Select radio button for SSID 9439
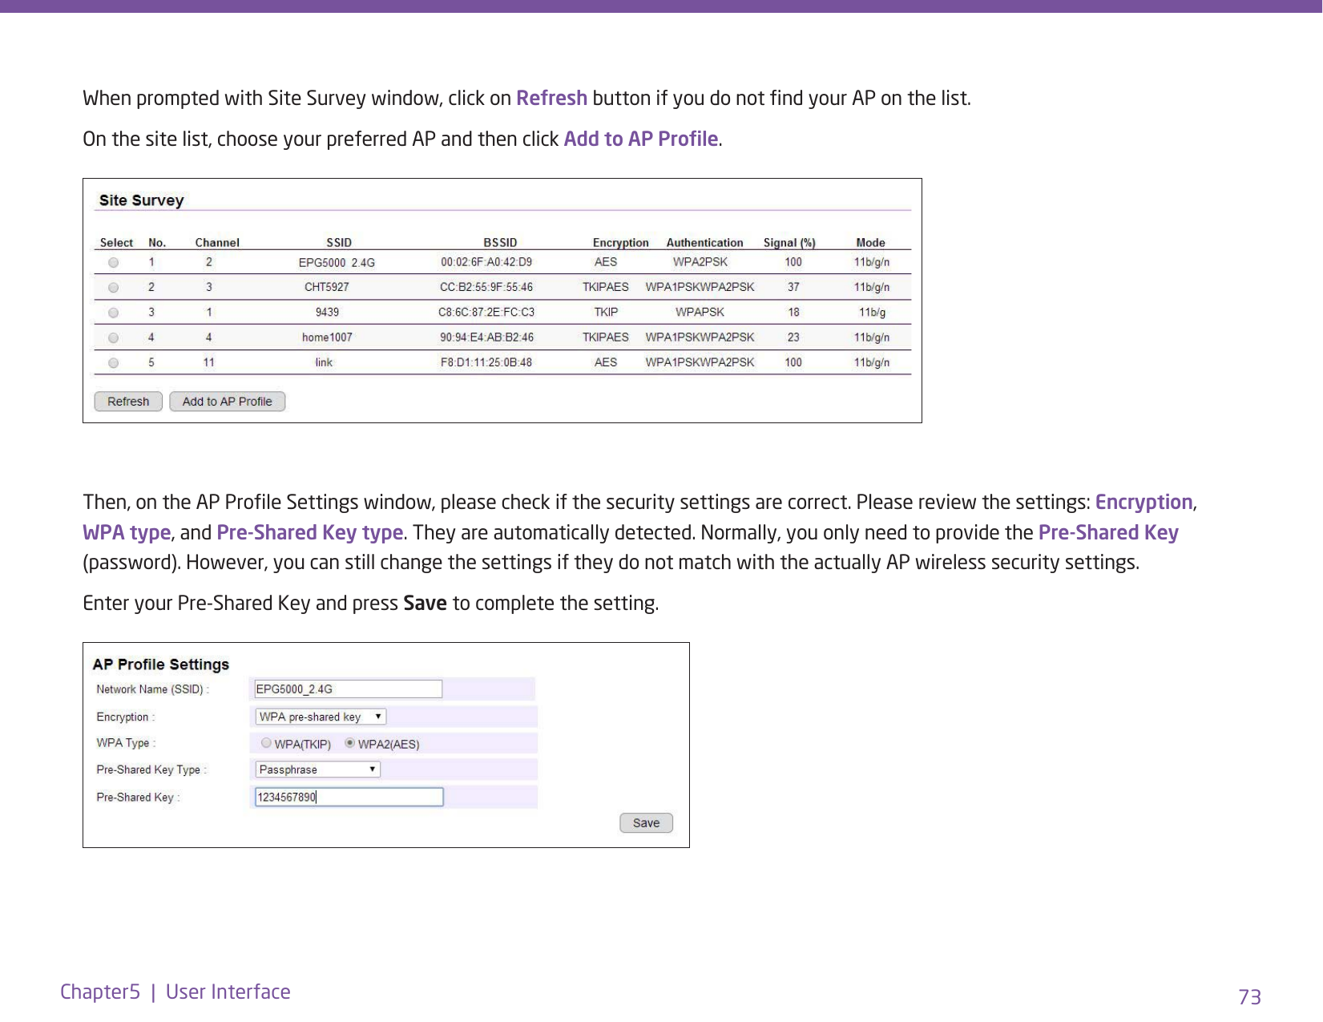This screenshot has height=1022, width=1323. 114,313
